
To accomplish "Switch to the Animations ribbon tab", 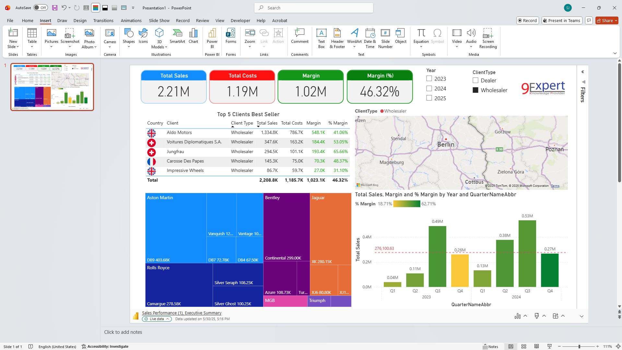I will pyautogui.click(x=131, y=20).
